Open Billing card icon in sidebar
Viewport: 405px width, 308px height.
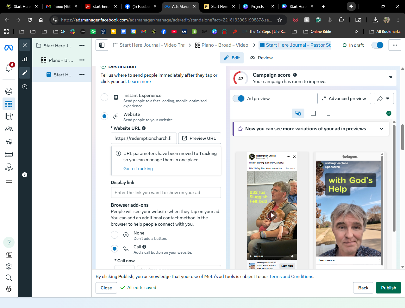click(x=9, y=154)
